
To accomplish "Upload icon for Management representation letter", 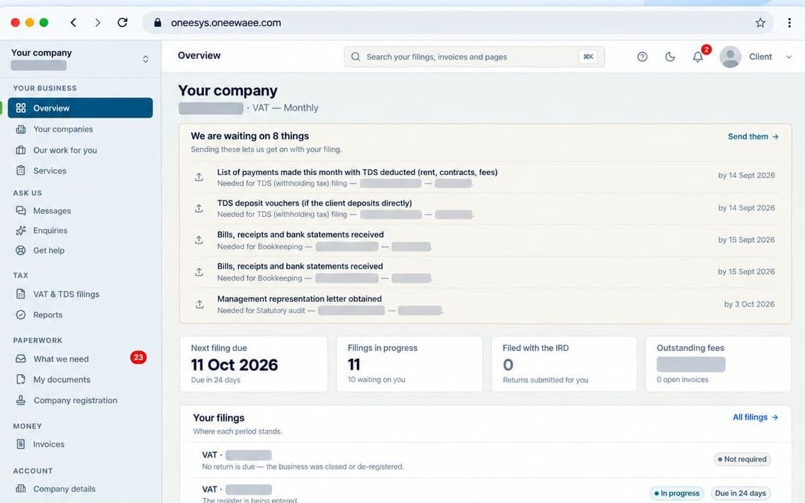I will 199,305.
